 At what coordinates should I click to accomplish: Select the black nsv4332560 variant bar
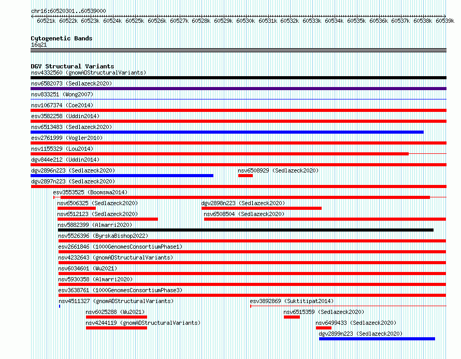238,78
